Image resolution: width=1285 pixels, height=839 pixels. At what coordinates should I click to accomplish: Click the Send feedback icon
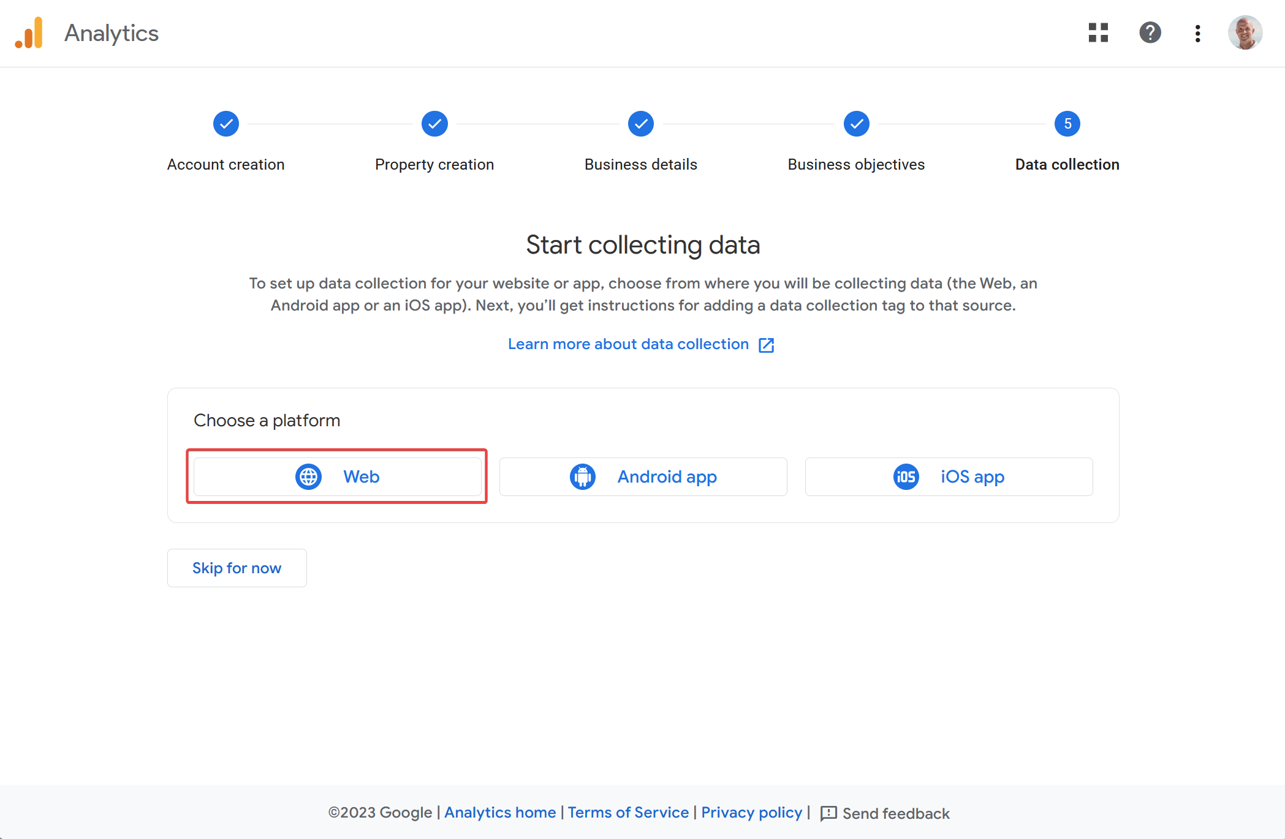(x=828, y=813)
